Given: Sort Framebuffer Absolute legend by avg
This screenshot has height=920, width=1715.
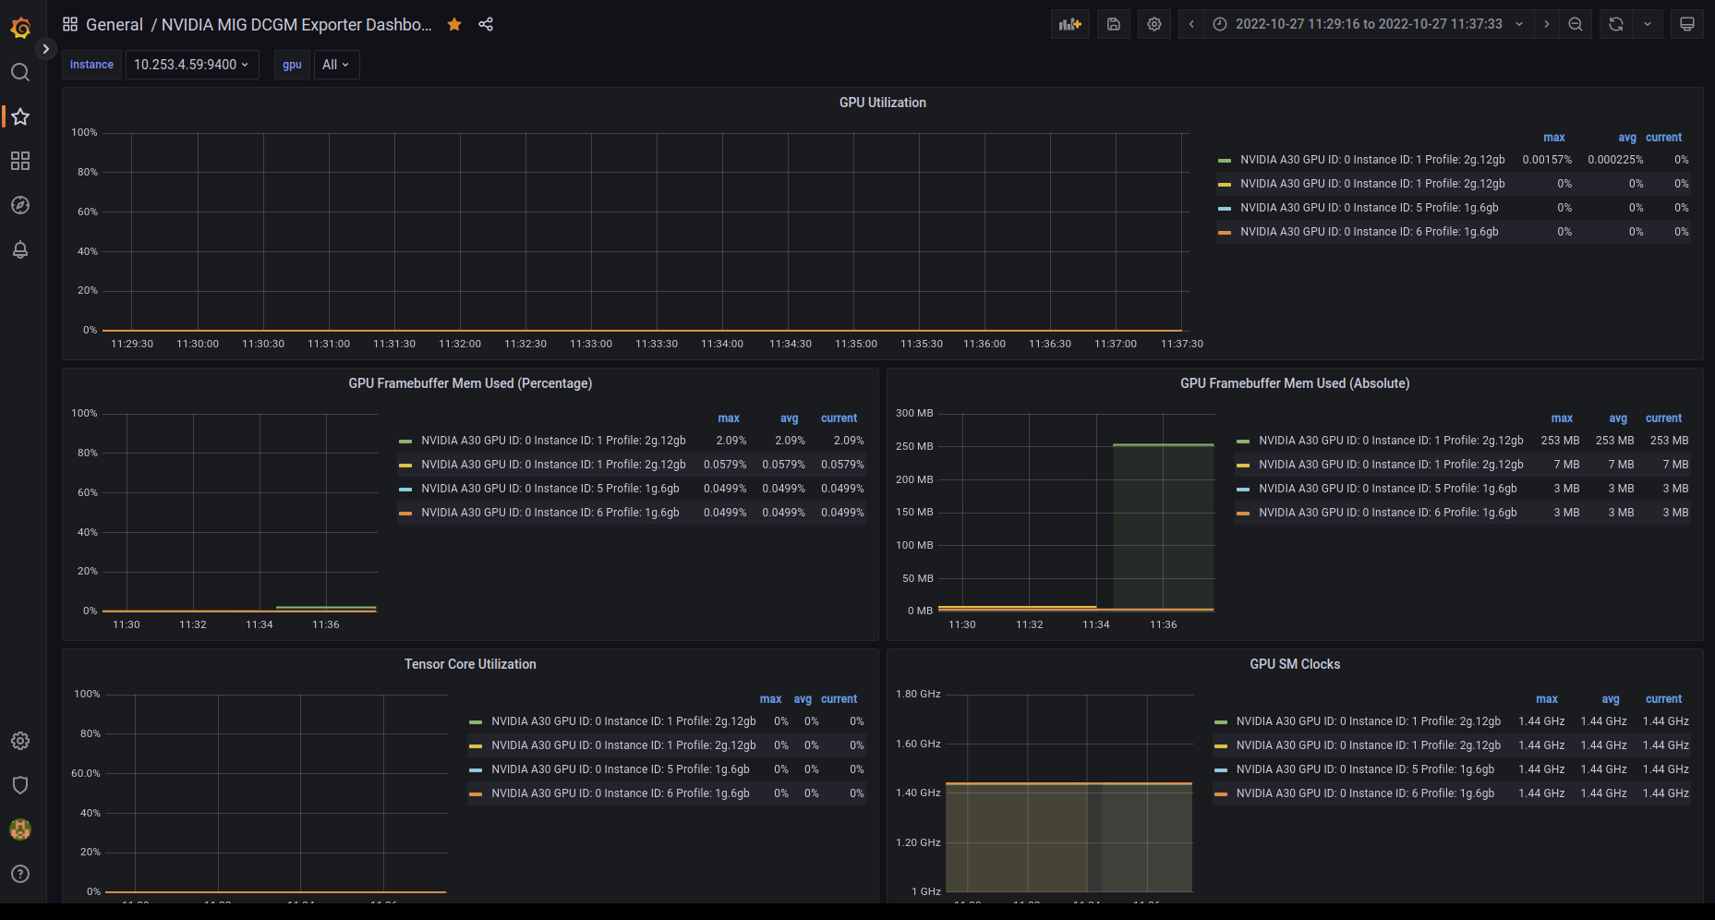Looking at the screenshot, I should pyautogui.click(x=1618, y=418).
